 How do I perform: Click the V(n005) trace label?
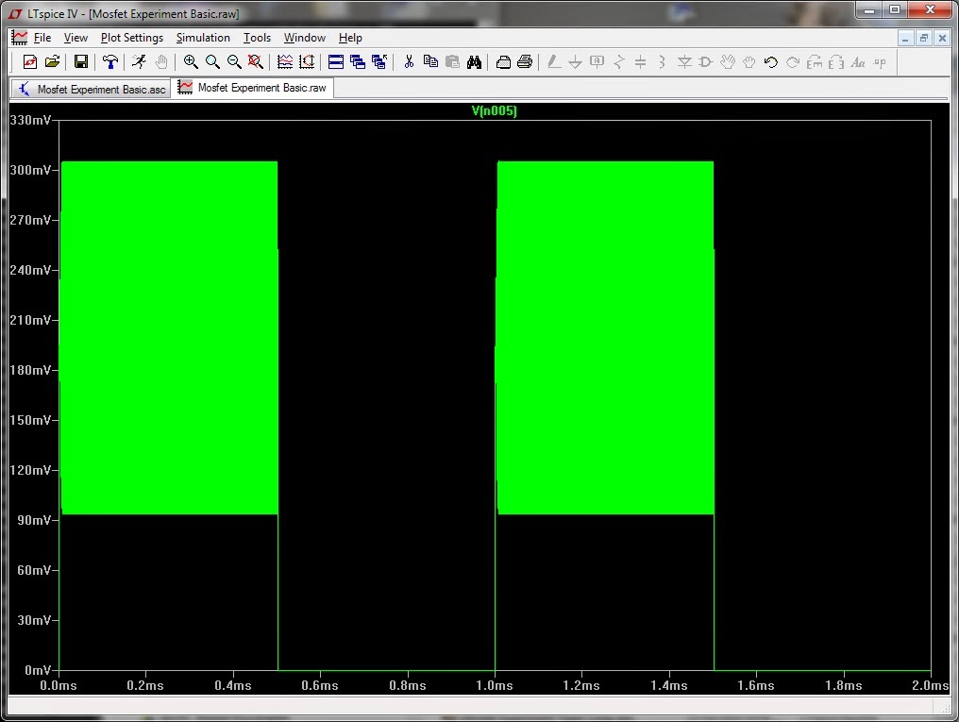coord(496,111)
